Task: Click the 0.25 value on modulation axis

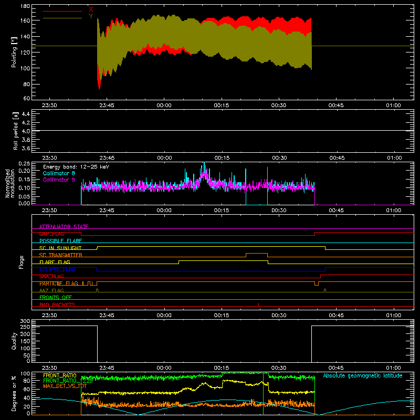Action: point(24,163)
